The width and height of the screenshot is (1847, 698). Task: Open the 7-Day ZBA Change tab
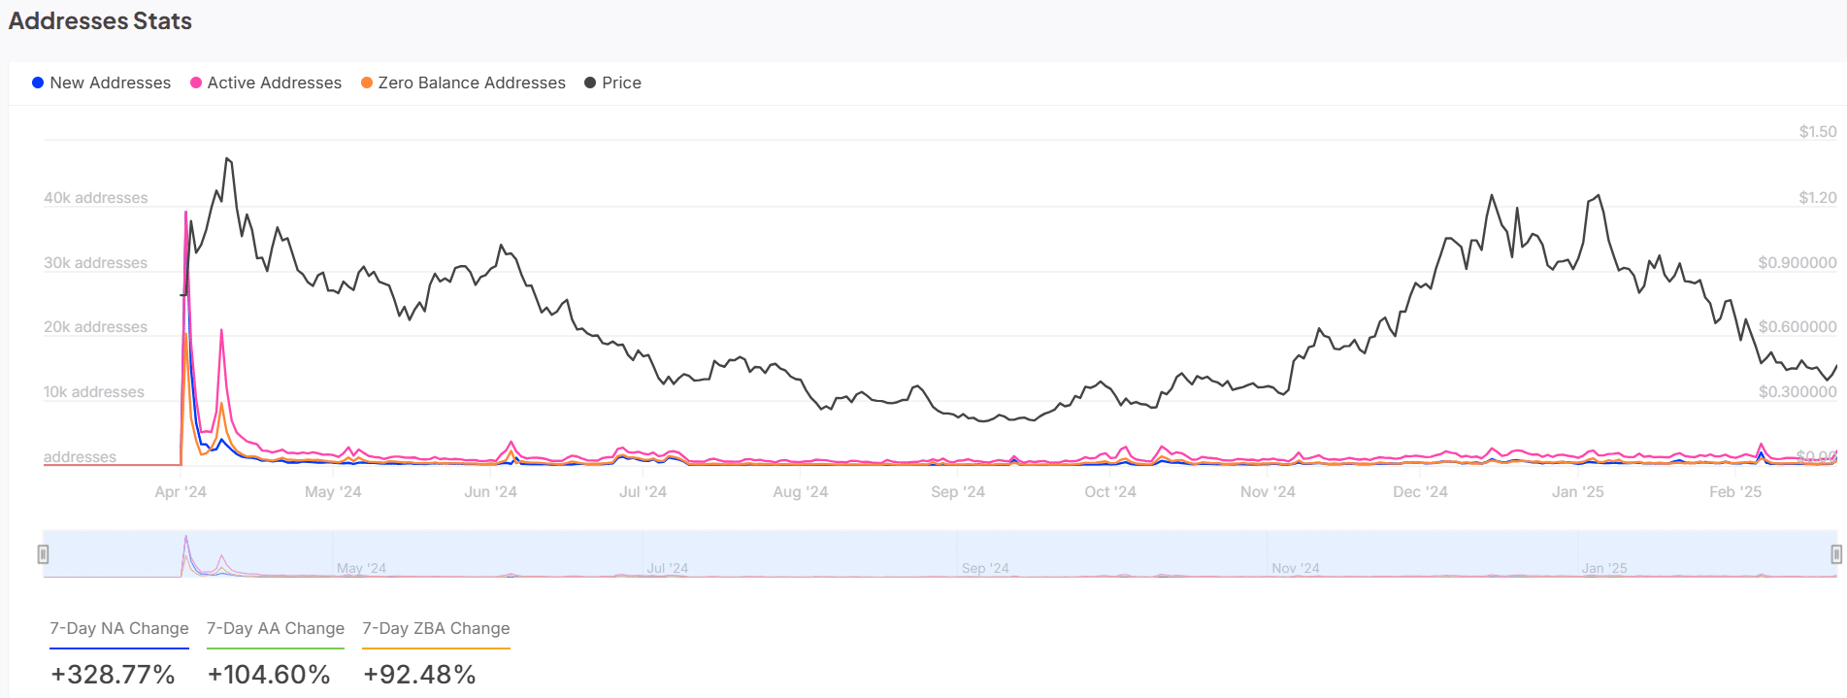pos(436,629)
